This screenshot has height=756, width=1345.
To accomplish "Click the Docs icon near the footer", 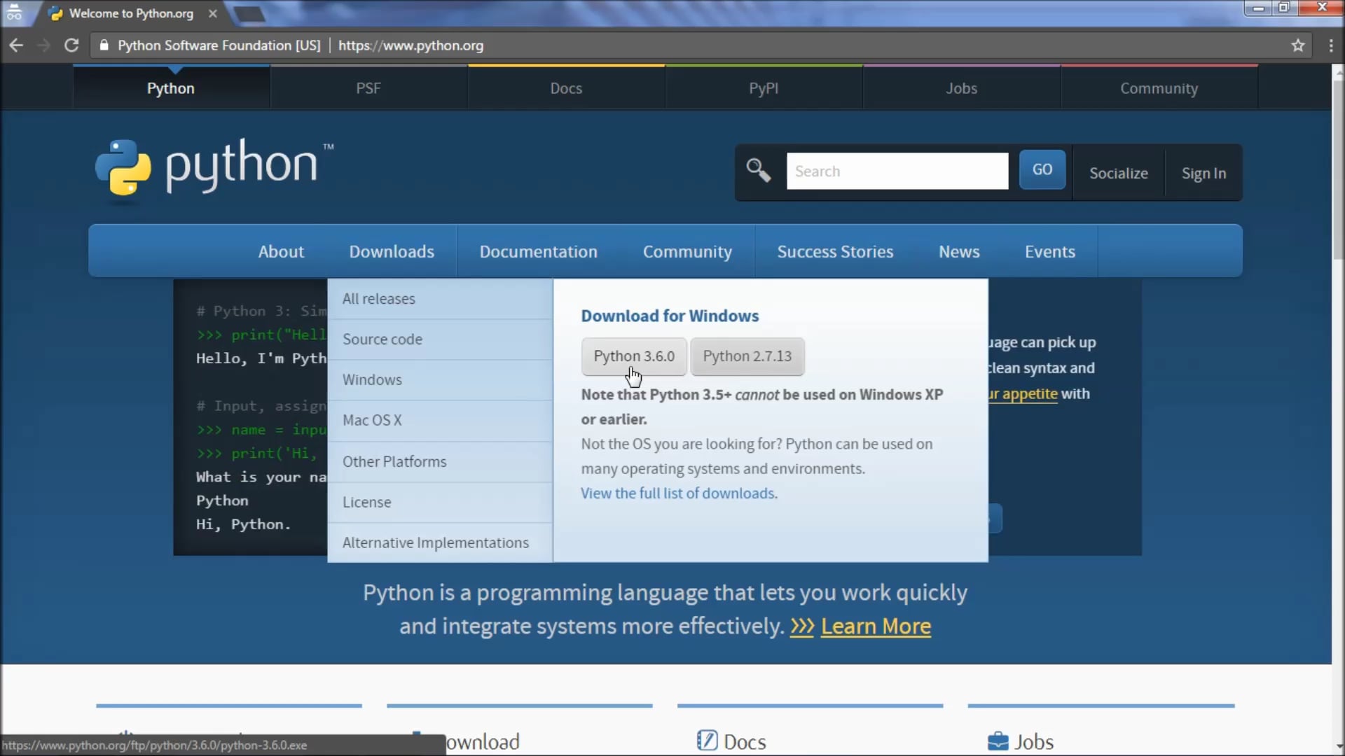I will click(708, 741).
